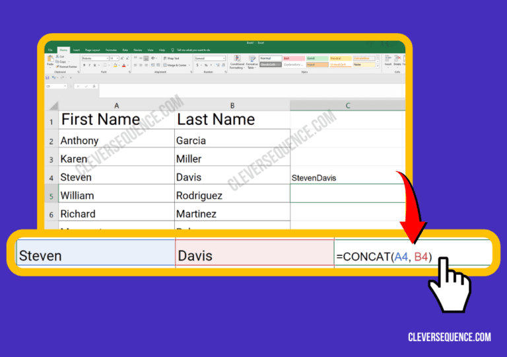Screen dimensions: 507x357
Task: Click Increase Decimal icon
Action: (218, 65)
